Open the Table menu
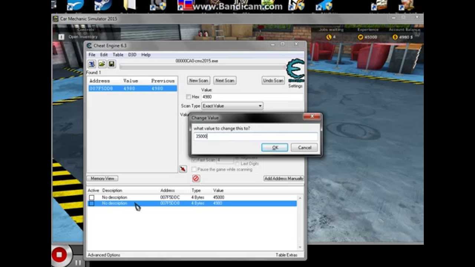The width and height of the screenshot is (475, 267). [118, 55]
